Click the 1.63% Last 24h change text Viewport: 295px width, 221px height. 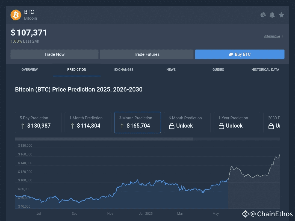[25, 41]
